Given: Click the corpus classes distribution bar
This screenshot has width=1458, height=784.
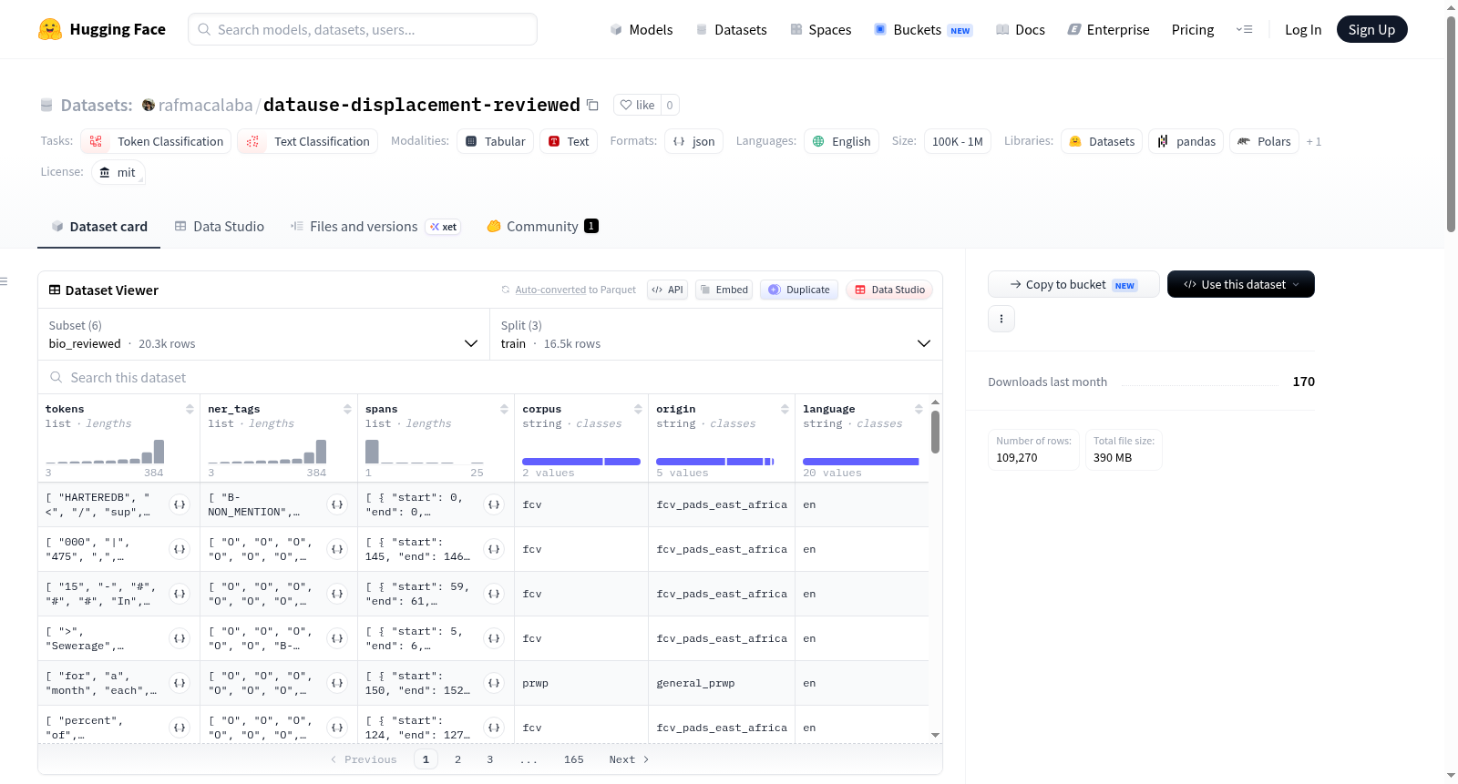Looking at the screenshot, I should pos(581,462).
